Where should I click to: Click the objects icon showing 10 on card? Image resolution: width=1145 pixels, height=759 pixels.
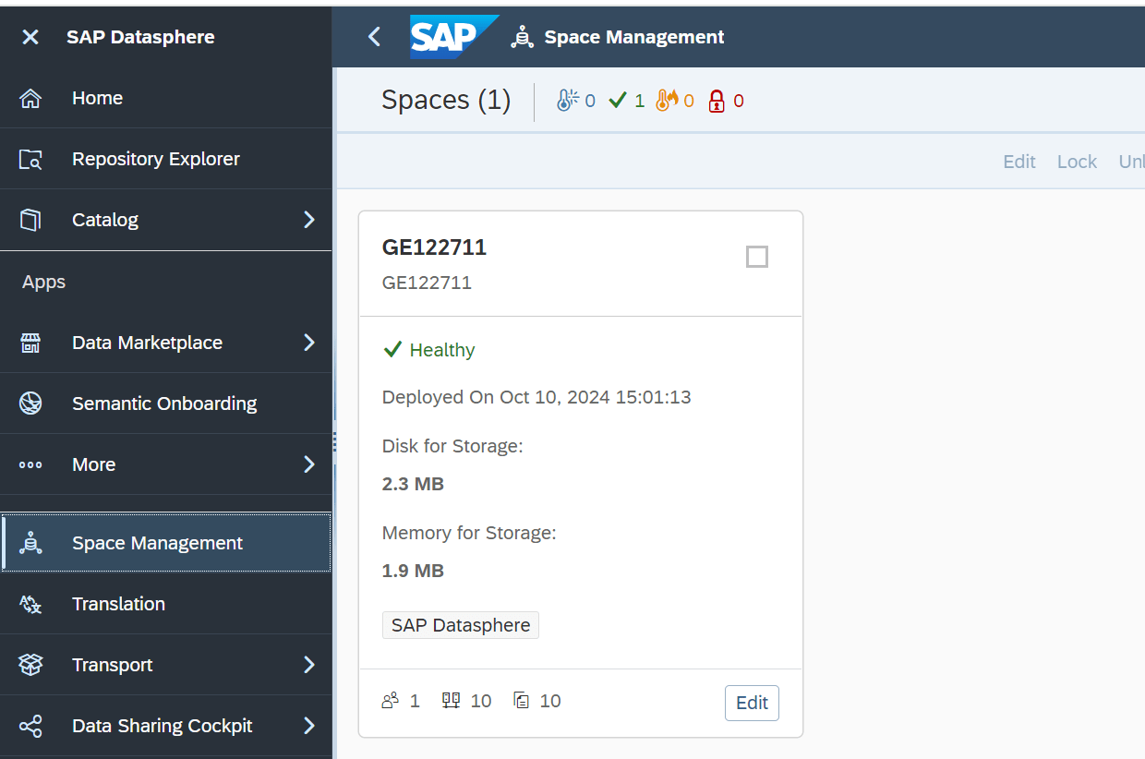click(520, 700)
